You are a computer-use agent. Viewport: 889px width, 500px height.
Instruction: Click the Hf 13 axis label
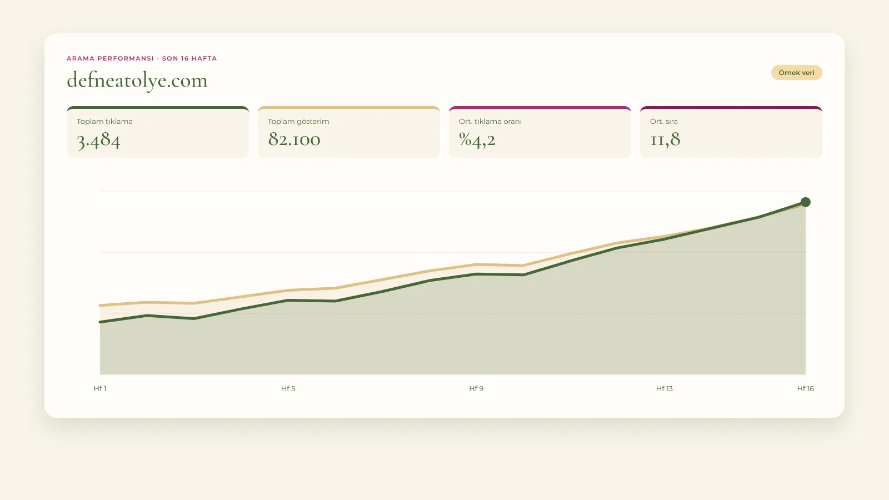[x=665, y=388]
